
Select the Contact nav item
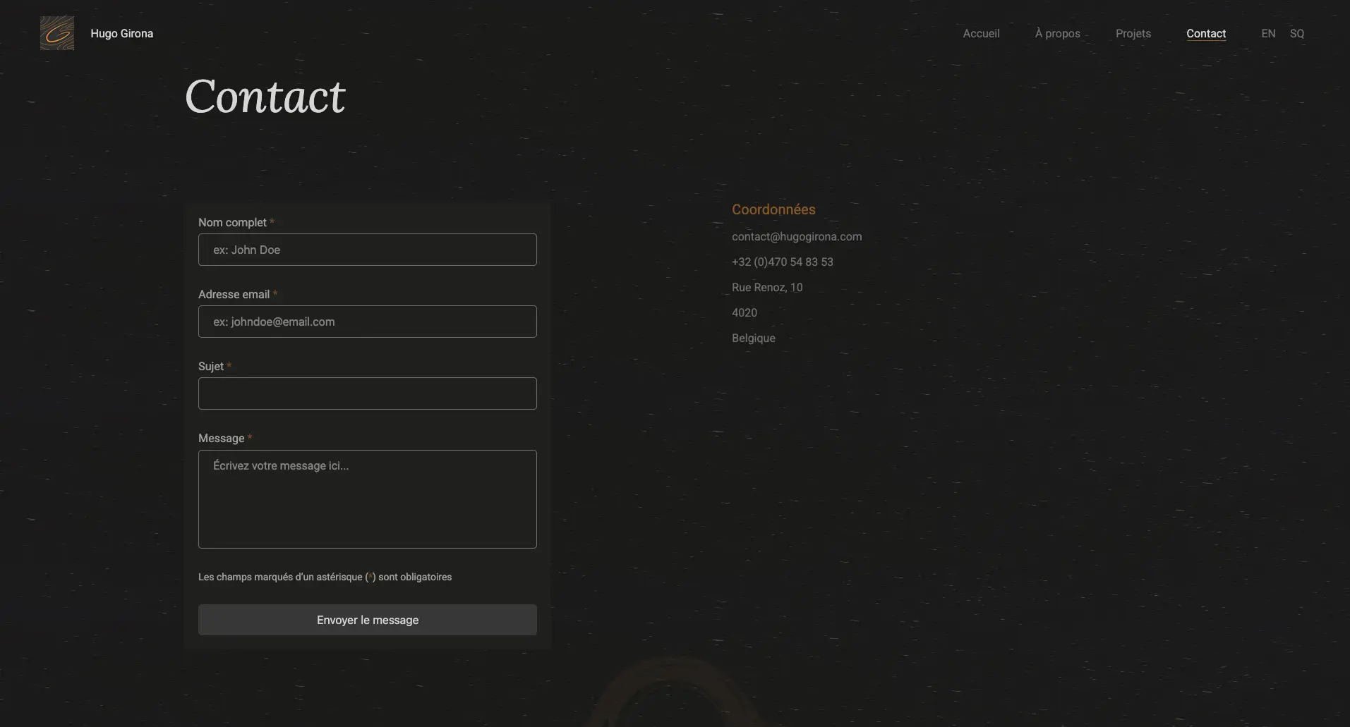click(1205, 33)
